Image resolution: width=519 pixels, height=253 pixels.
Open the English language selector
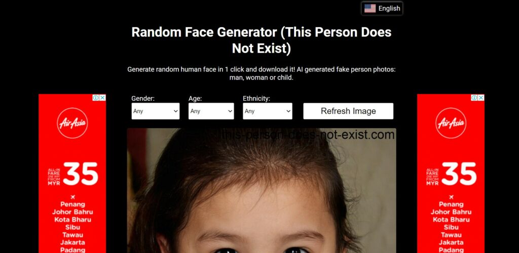[382, 8]
